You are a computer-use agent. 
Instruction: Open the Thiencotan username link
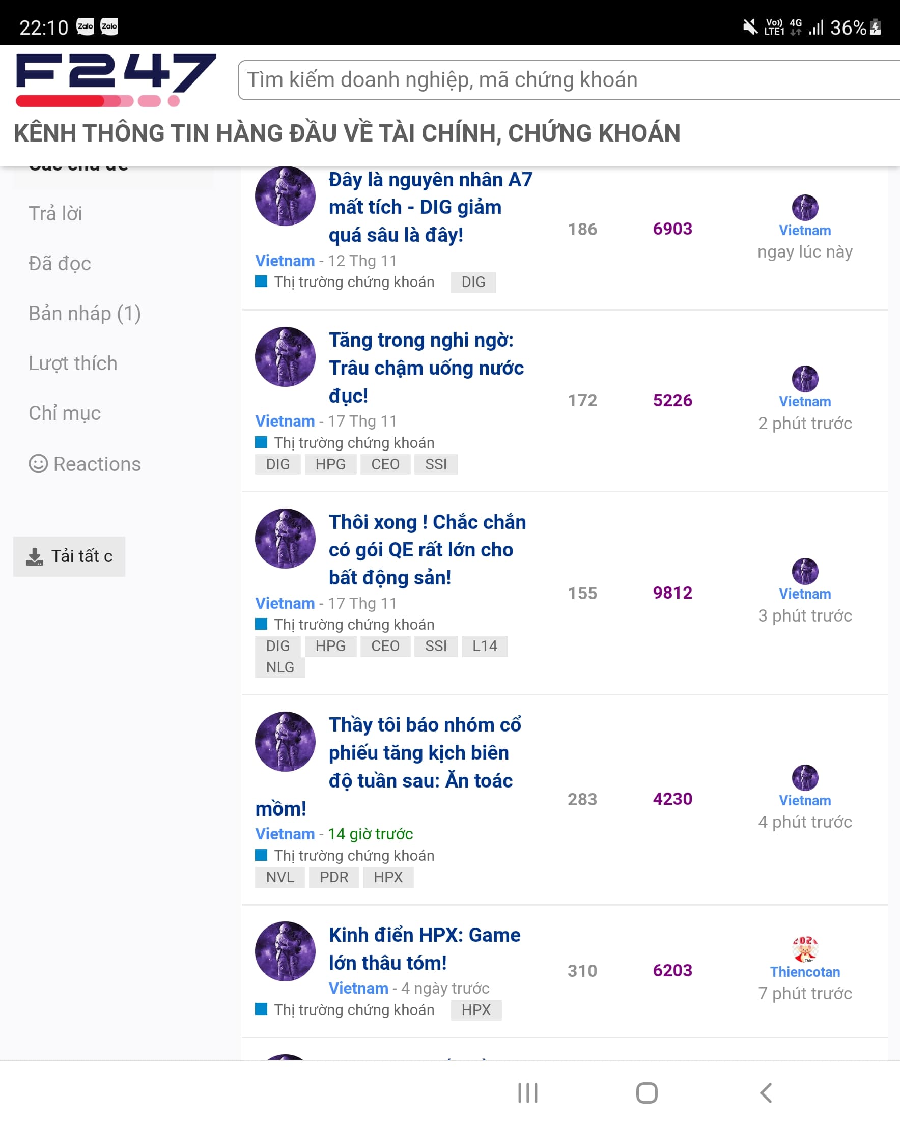tap(805, 972)
